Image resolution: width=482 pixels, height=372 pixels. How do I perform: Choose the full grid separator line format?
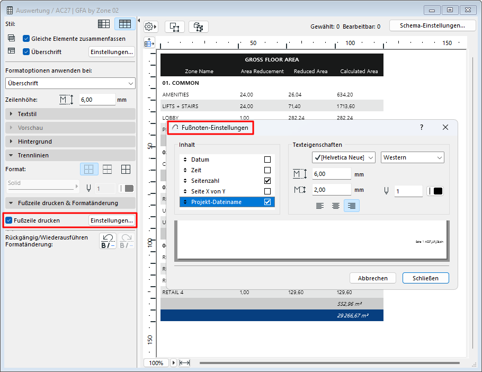coord(126,169)
